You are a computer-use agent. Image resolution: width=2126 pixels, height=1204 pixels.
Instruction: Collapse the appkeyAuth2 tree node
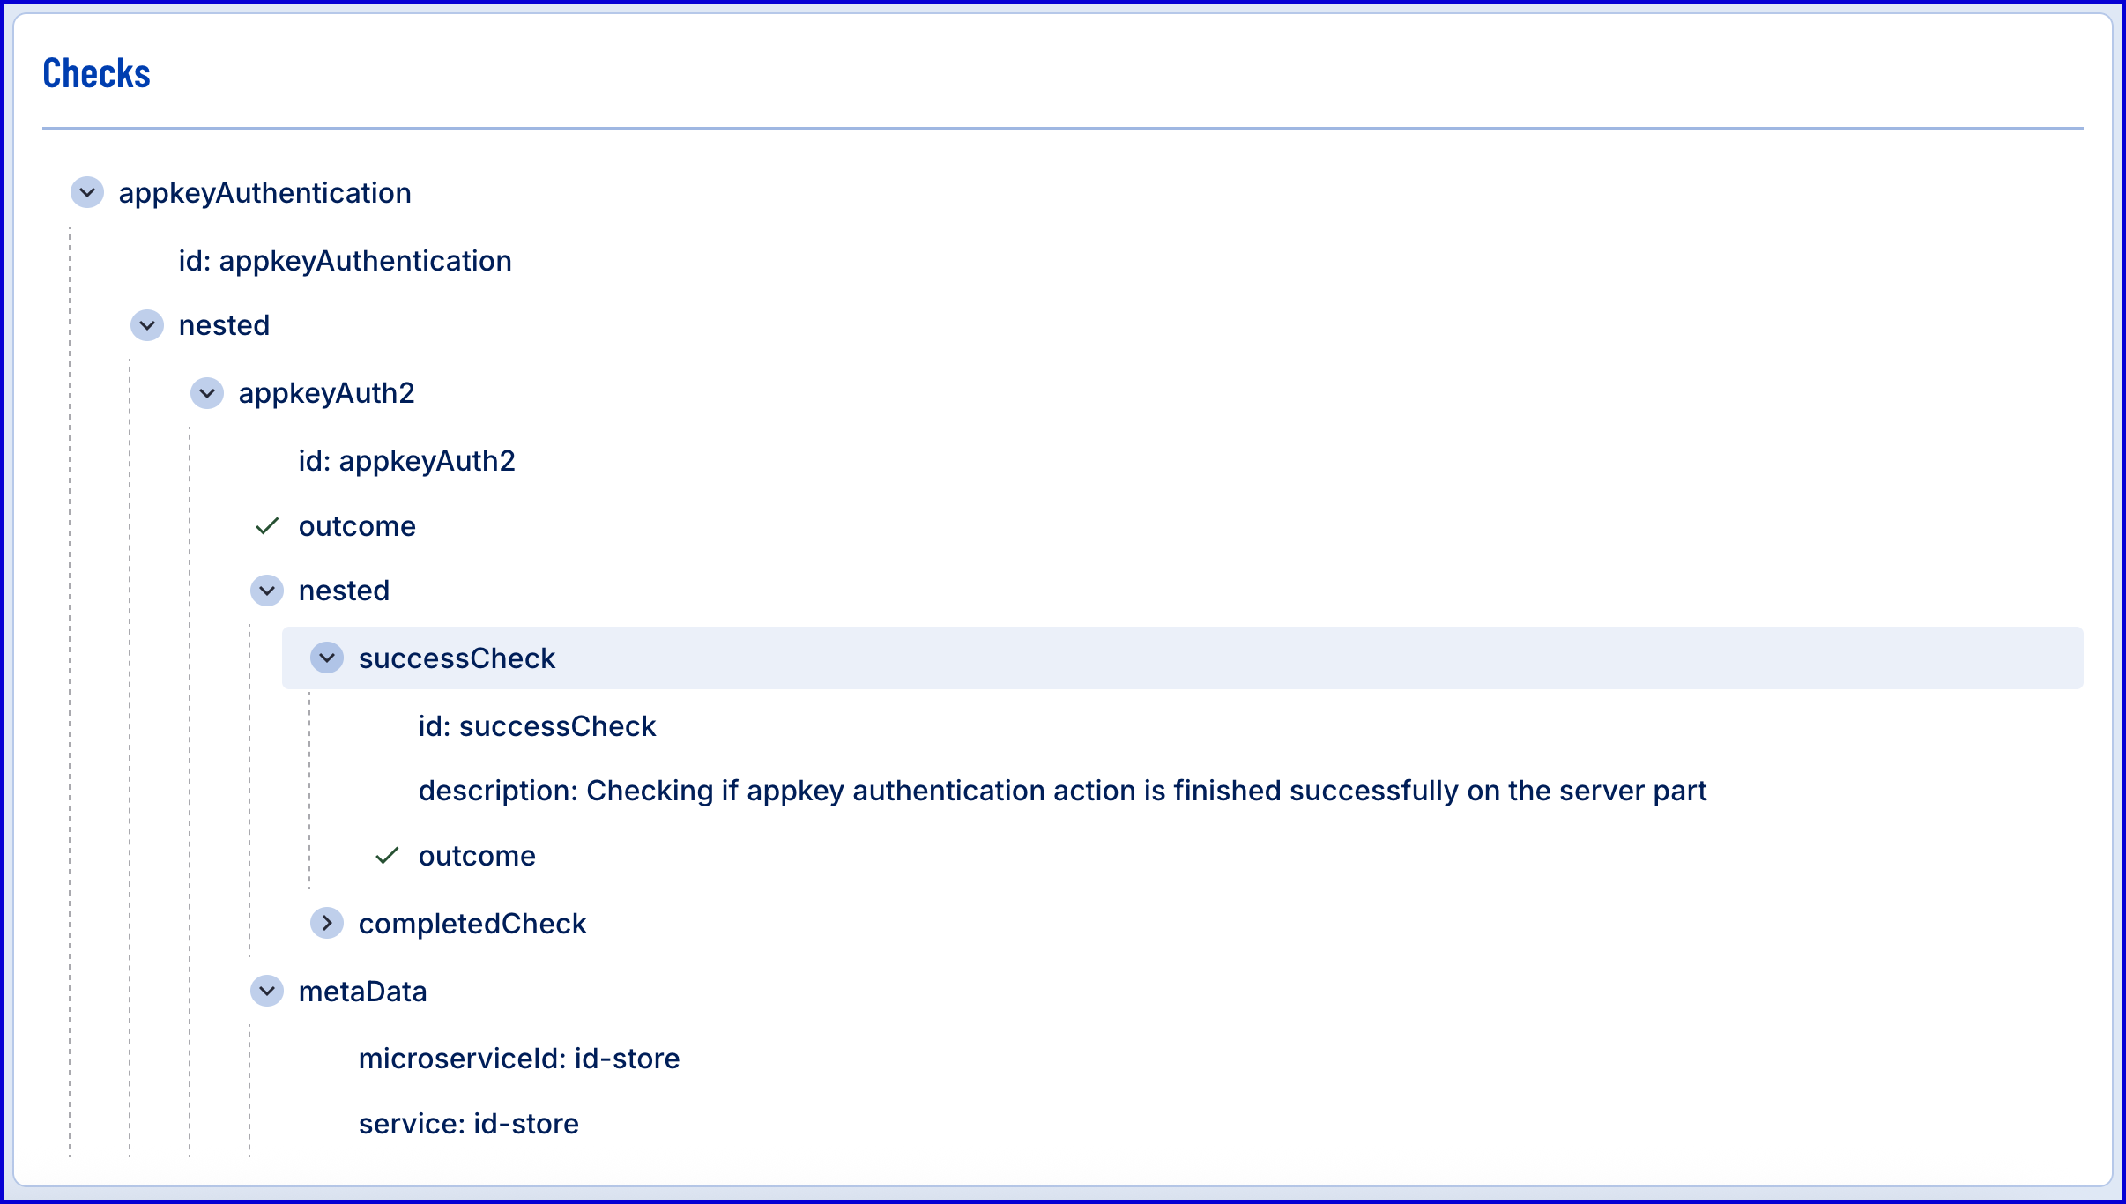[207, 393]
